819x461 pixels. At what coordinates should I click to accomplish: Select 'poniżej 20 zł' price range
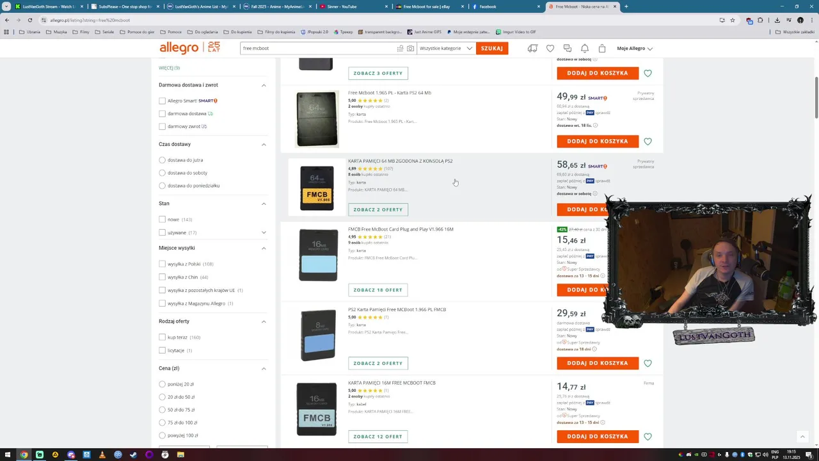[x=162, y=384]
